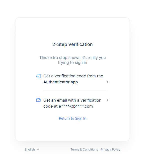Choose 'Get an email with a verification' option
The height and width of the screenshot is (167, 147).
click(x=73, y=100)
